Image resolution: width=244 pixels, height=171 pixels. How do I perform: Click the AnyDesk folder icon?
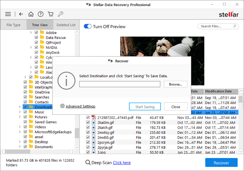(42, 52)
